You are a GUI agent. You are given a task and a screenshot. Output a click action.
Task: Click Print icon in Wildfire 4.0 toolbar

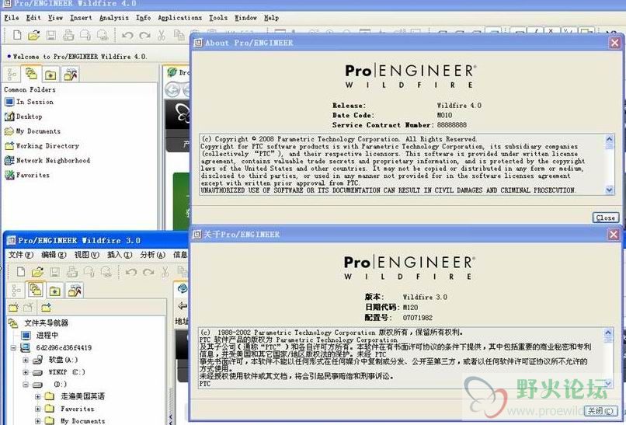click(68, 35)
